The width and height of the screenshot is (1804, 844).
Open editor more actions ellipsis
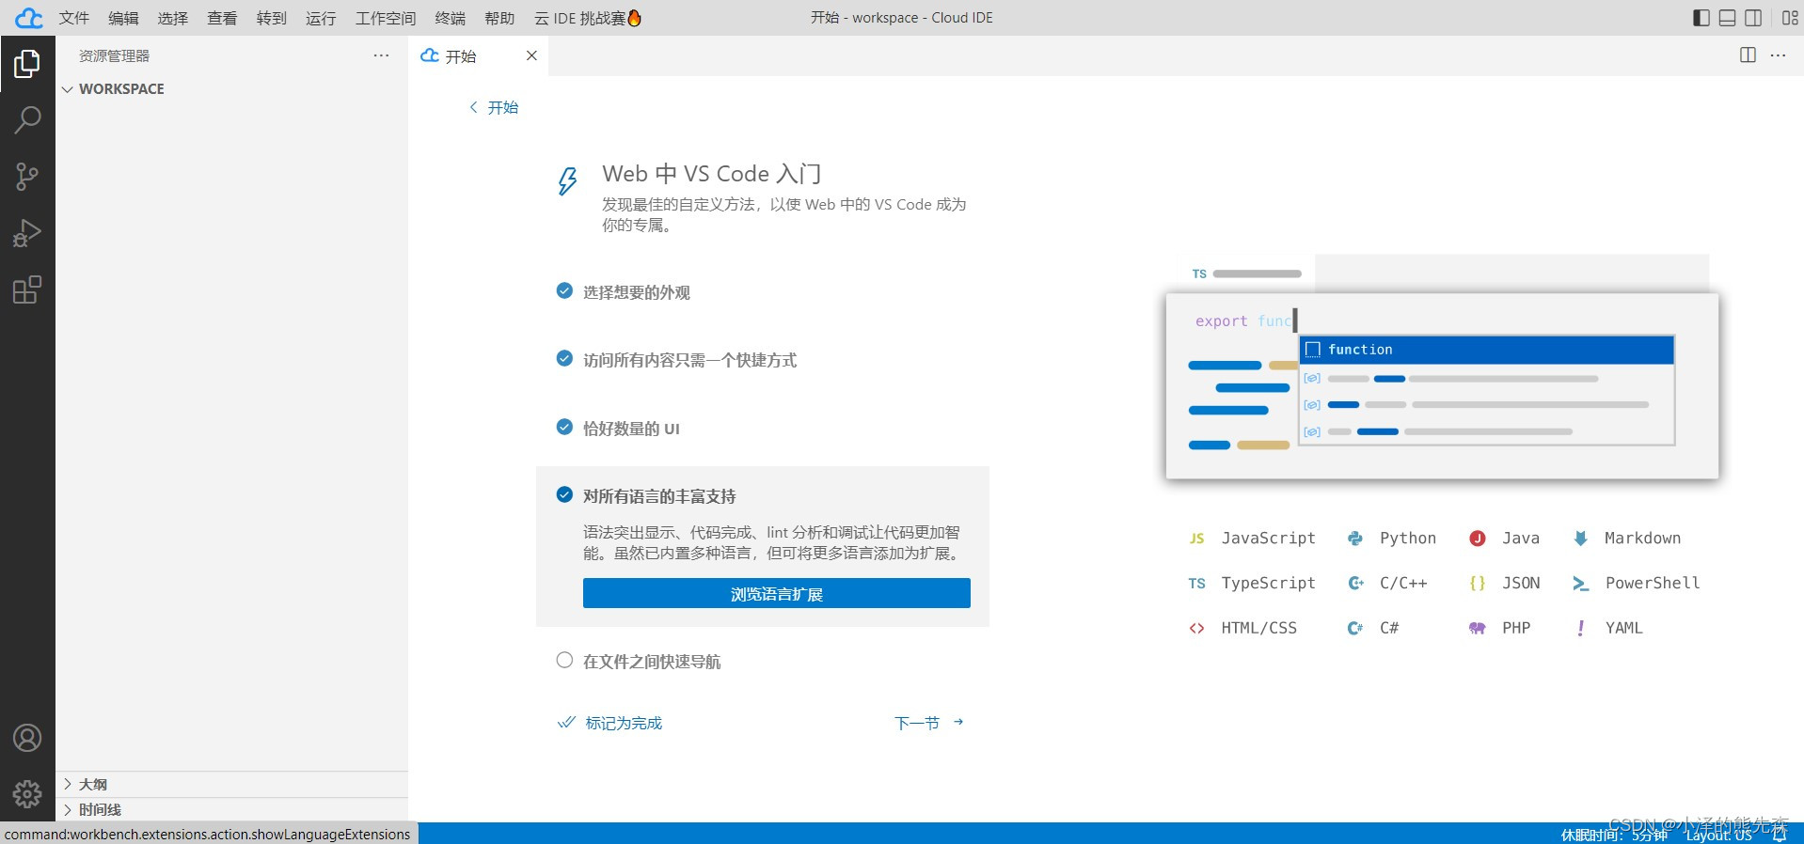pyautogui.click(x=1778, y=55)
